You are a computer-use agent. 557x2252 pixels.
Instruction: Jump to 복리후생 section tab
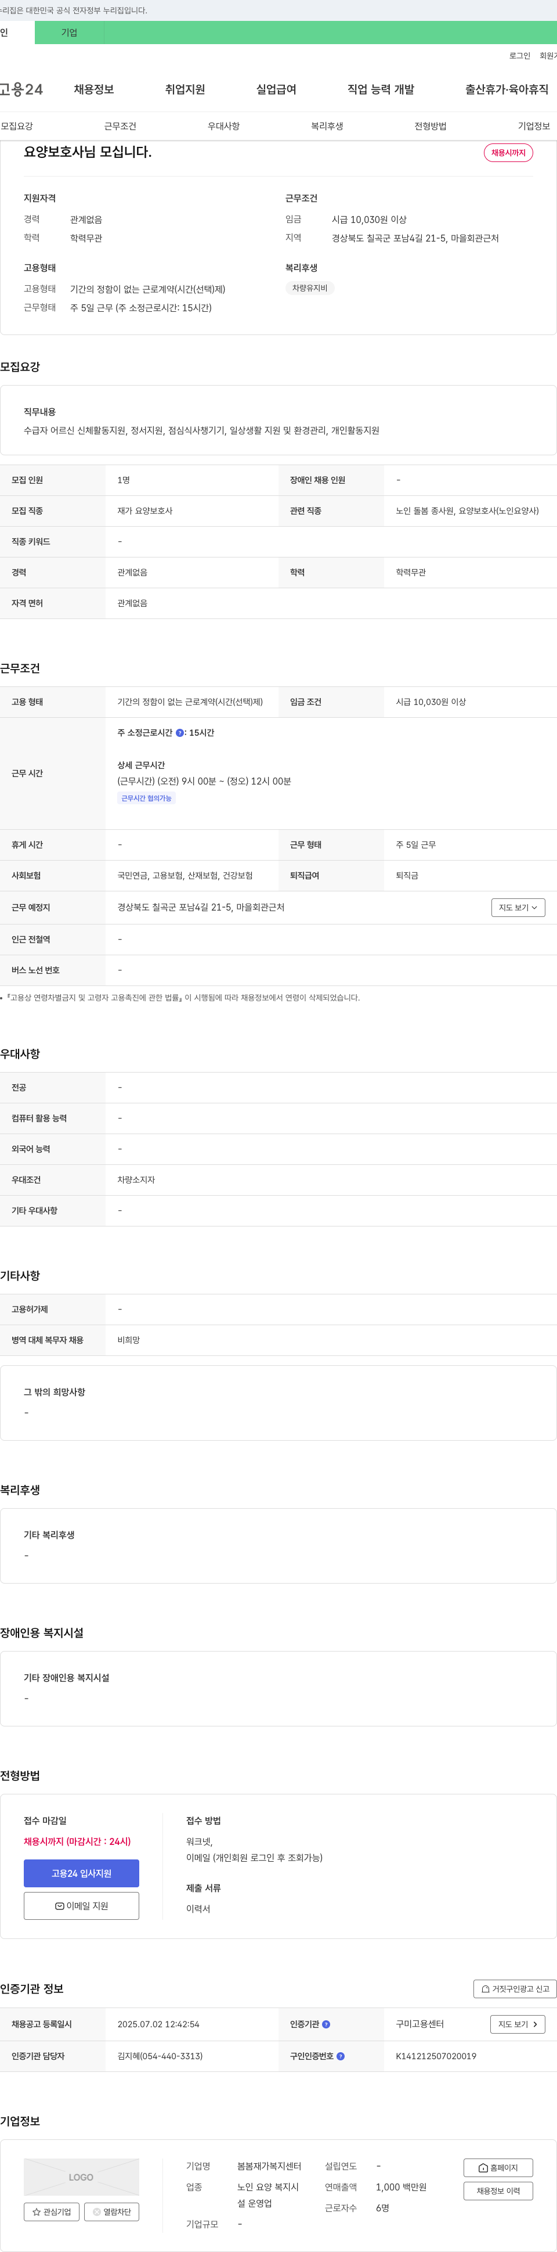pos(327,126)
